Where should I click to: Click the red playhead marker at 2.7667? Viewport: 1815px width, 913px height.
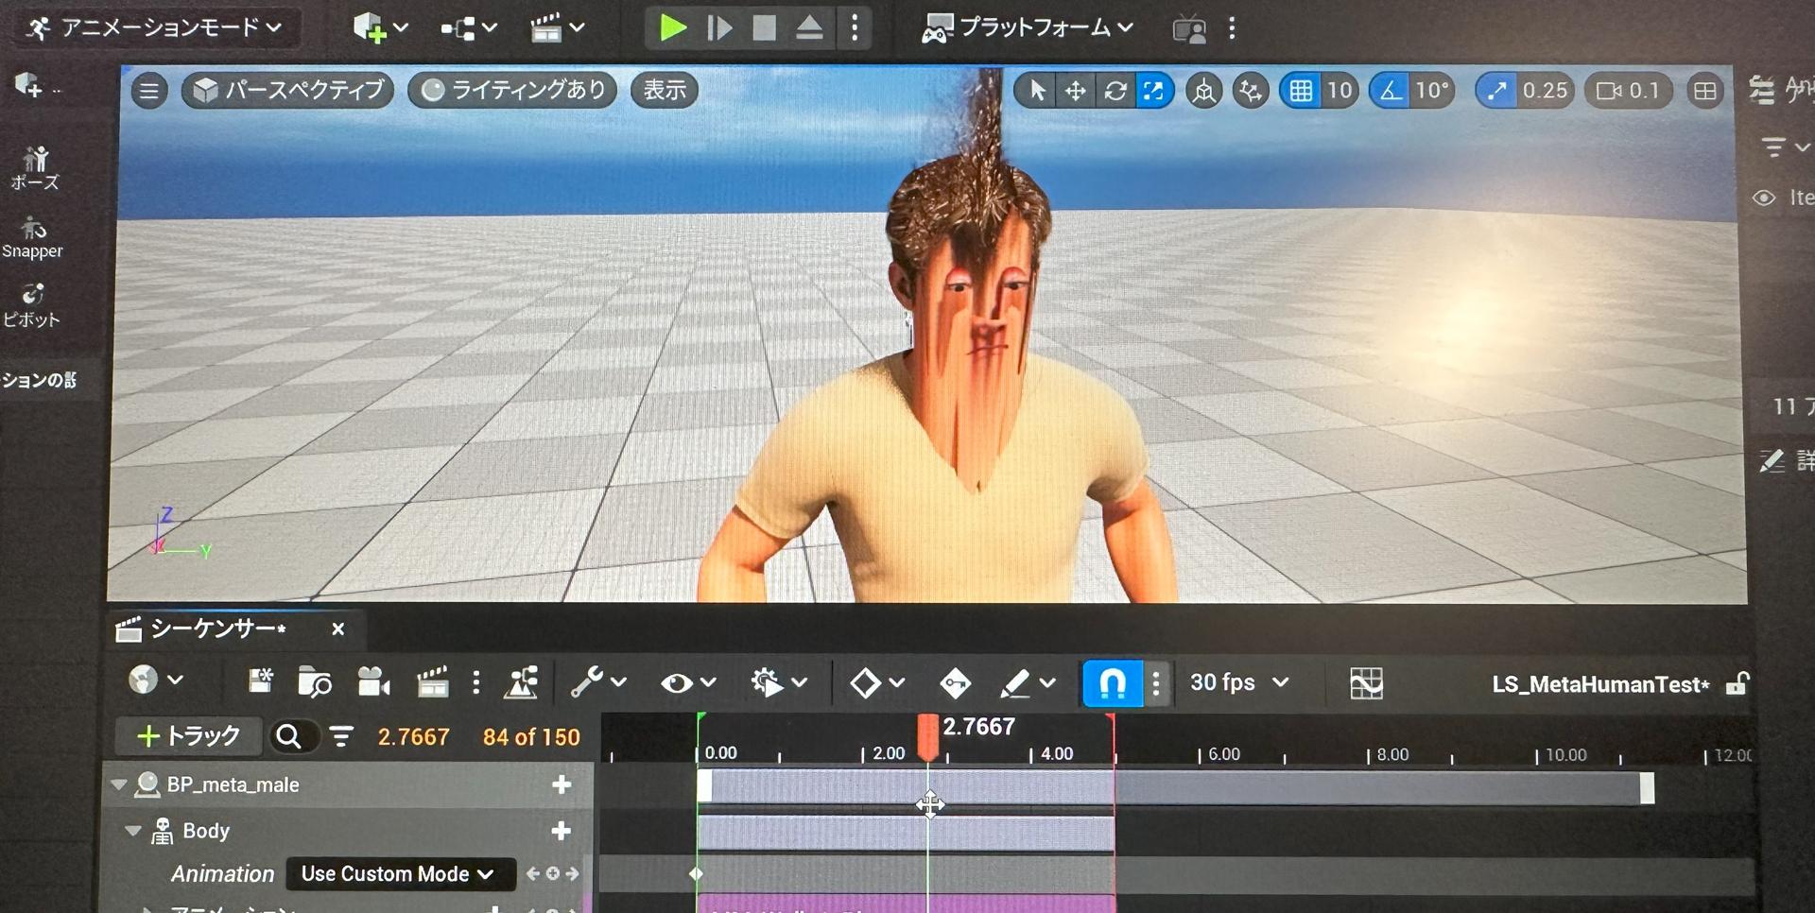[x=927, y=736]
